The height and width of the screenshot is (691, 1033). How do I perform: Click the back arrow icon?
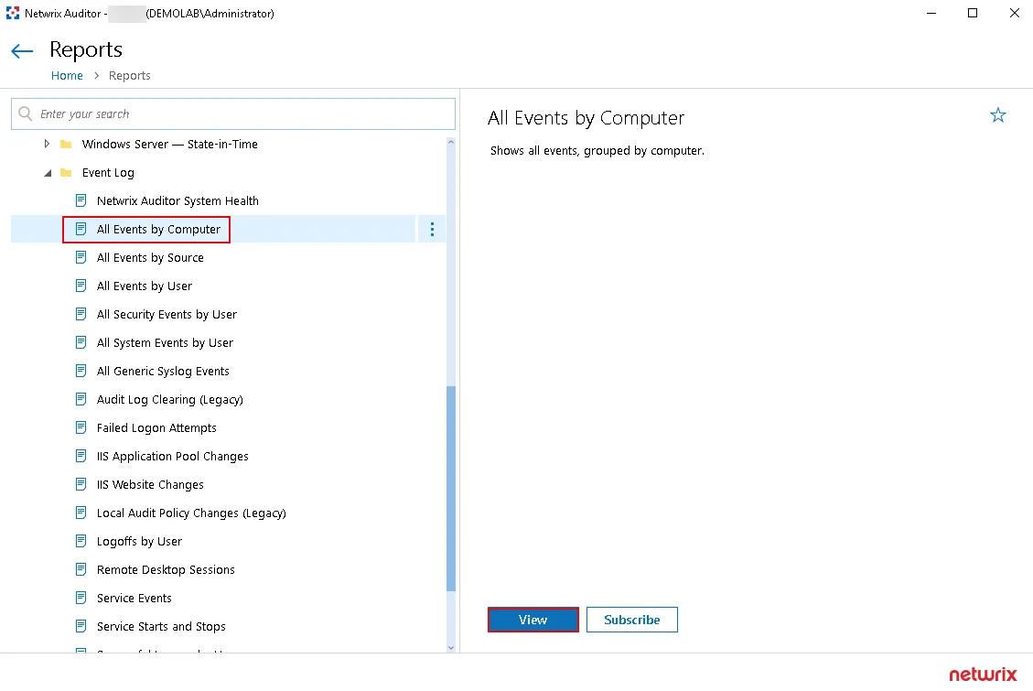pyautogui.click(x=22, y=51)
